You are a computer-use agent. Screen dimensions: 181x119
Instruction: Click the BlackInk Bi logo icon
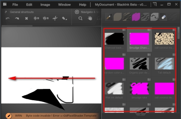5,4
